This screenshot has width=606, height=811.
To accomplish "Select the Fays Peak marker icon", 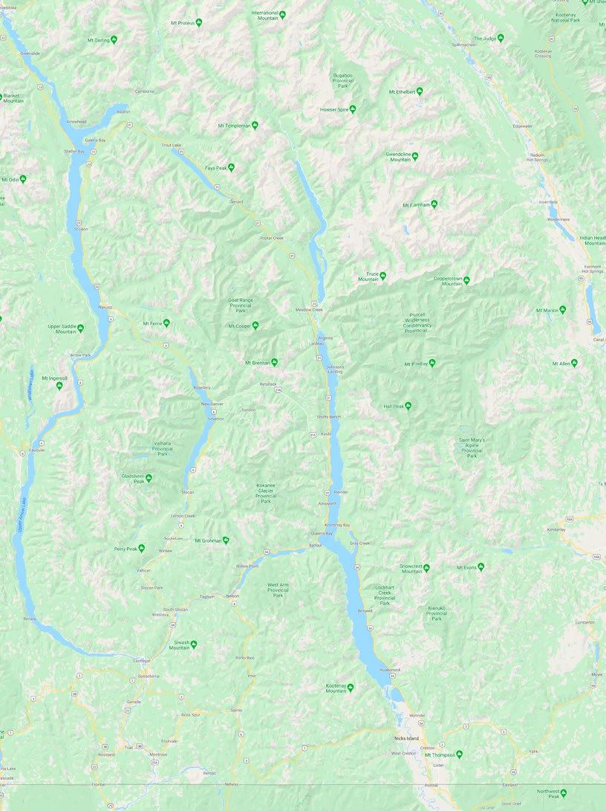I will [232, 167].
